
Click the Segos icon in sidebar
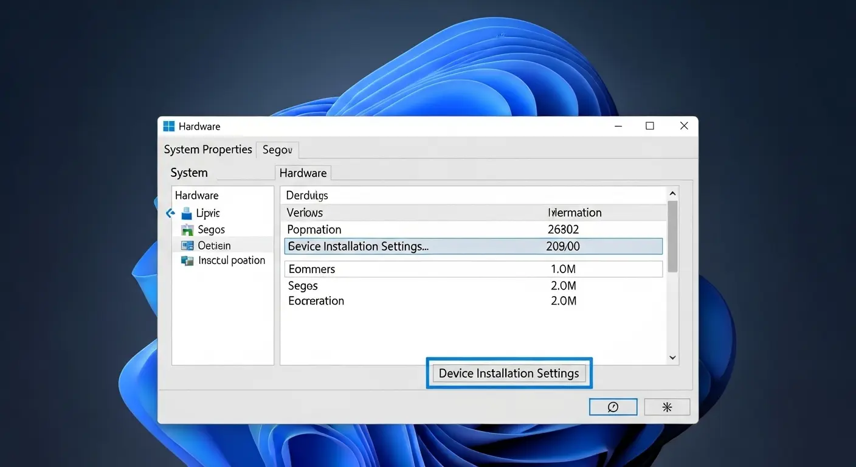(x=187, y=230)
